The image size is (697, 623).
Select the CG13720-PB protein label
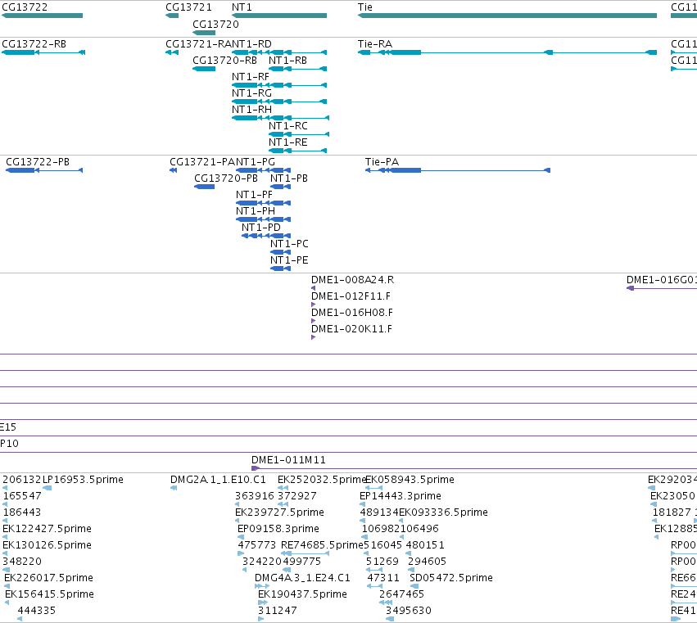coord(226,178)
